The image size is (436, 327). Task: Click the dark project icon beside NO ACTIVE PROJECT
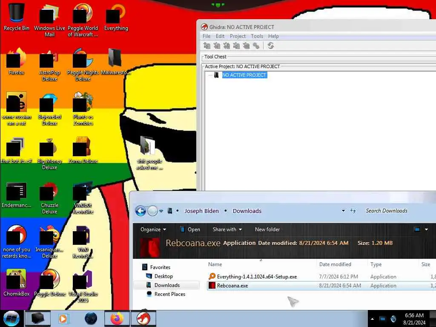216,75
